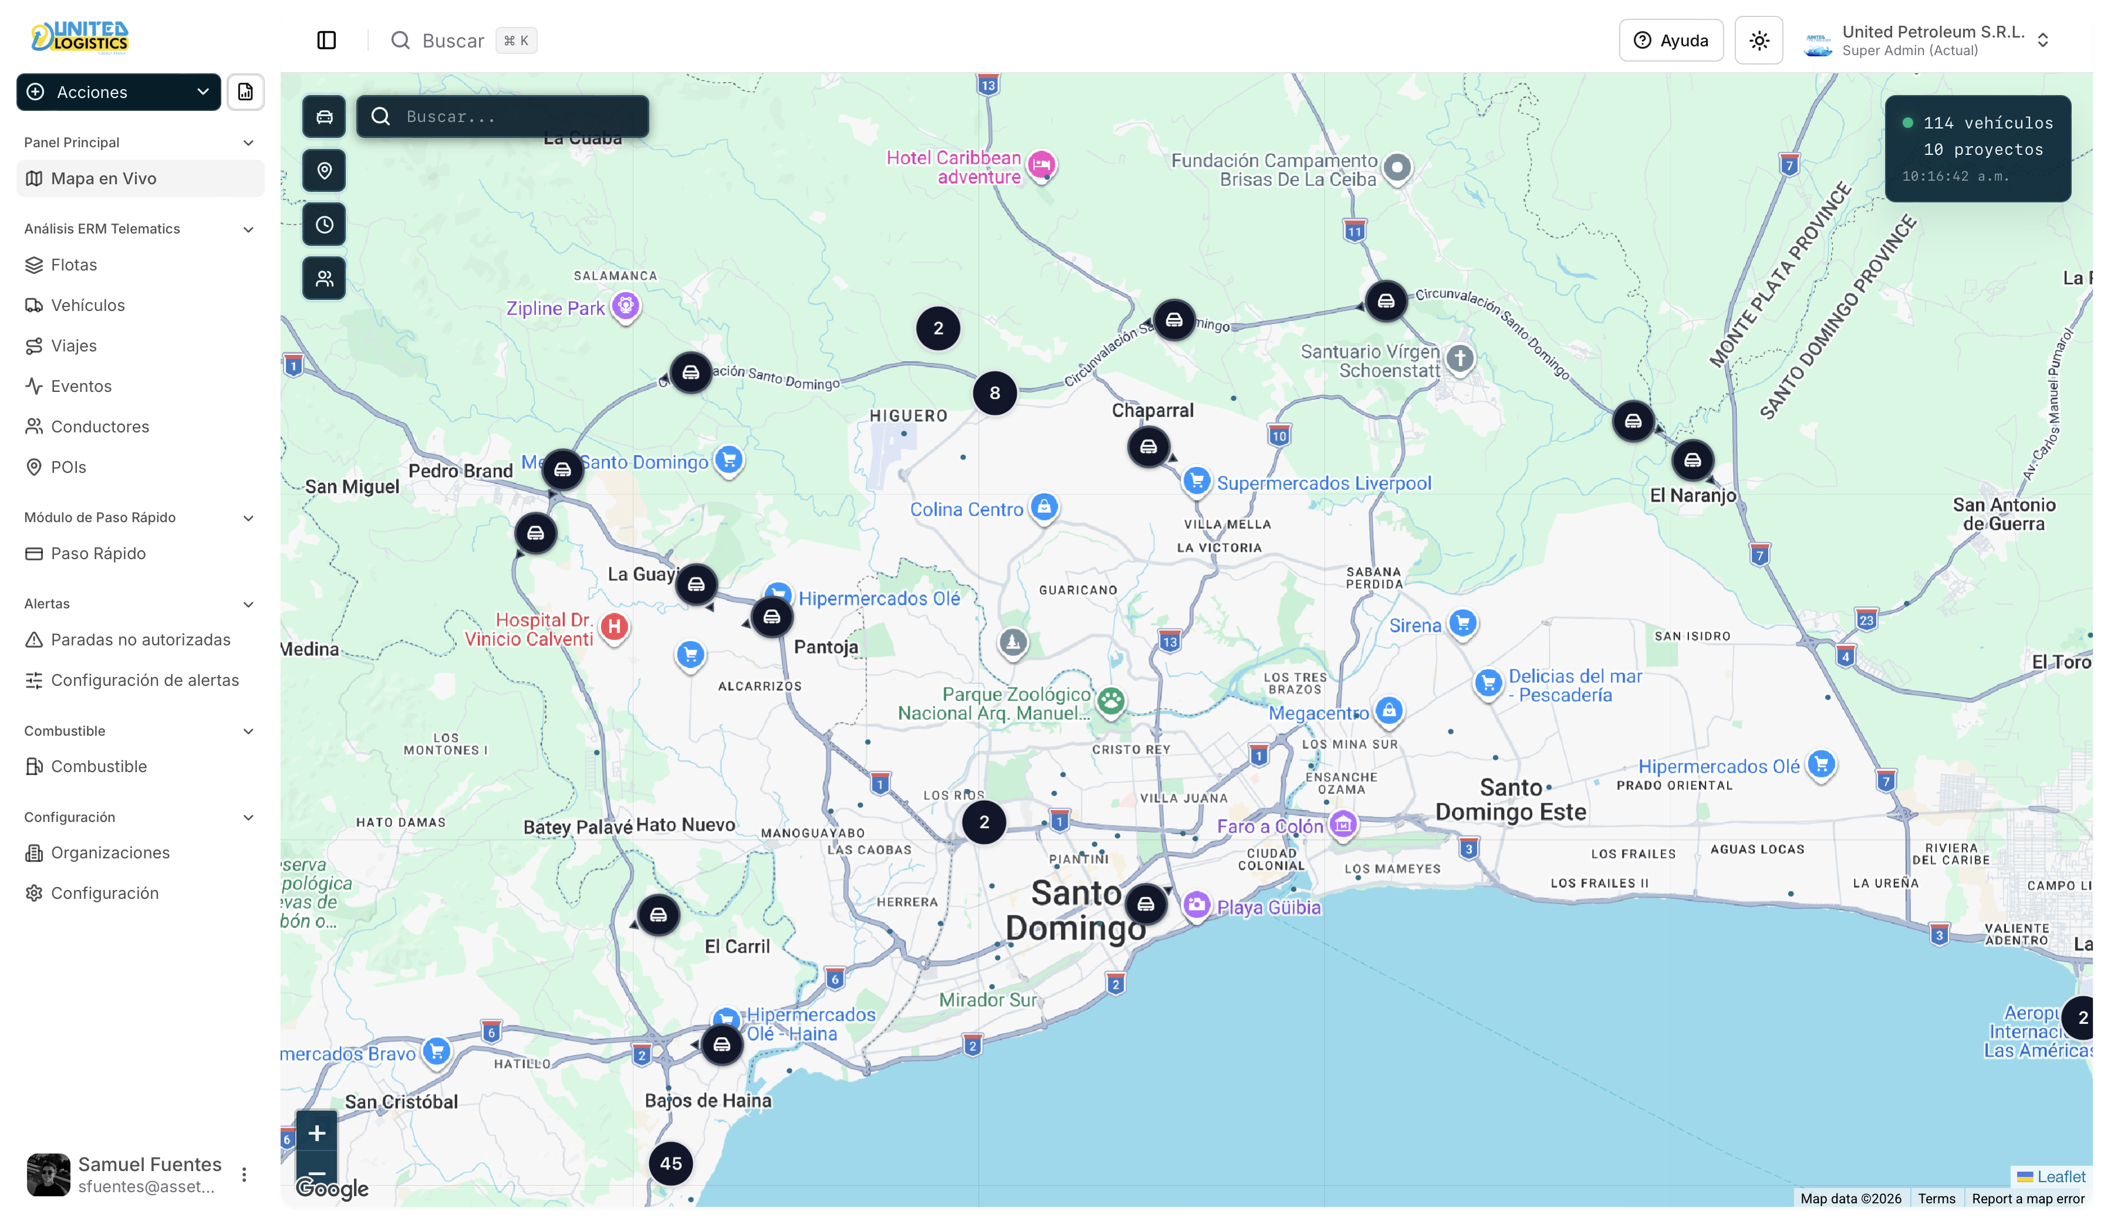The width and height of the screenshot is (2104, 1218).
Task: Toggle the sidebar panel icon
Action: (x=326, y=40)
